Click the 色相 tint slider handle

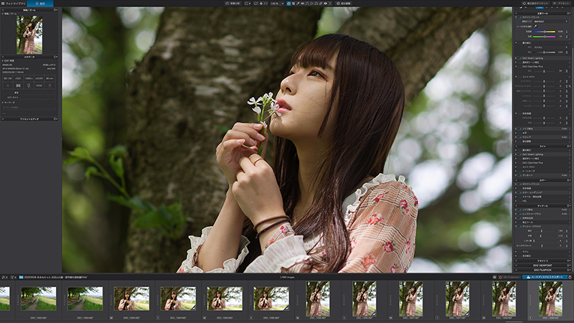pos(545,37)
